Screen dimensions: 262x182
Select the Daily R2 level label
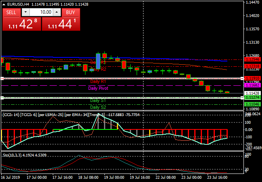pyautogui.click(x=98, y=70)
